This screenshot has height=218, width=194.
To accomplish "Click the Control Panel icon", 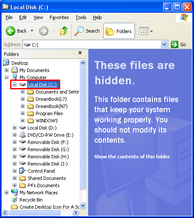I will tap(22, 171).
